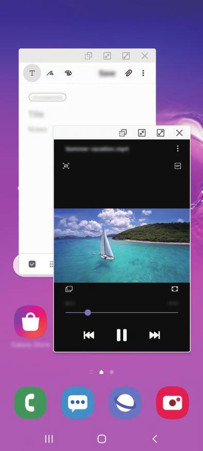Minimize the notes pop-up window

(x=107, y=56)
